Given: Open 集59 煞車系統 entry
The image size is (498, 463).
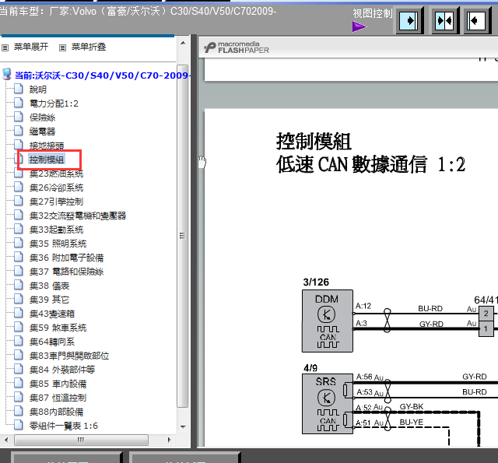Looking at the screenshot, I should pyautogui.click(x=58, y=328).
